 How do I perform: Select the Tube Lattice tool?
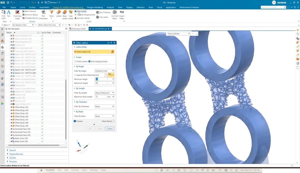pyautogui.click(x=70, y=12)
